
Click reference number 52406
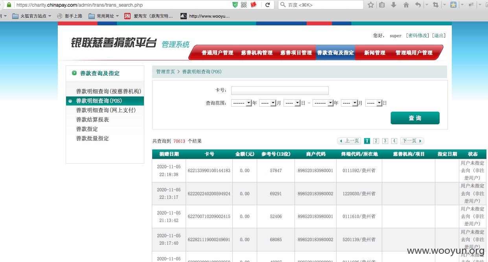click(x=276, y=217)
